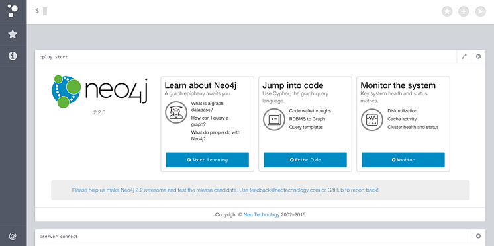Click 'How can I query a graph?' text
The height and width of the screenshot is (246, 494).
(x=210, y=121)
